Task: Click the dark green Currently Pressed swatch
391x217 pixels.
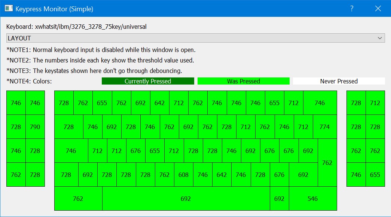Action: tap(148, 81)
